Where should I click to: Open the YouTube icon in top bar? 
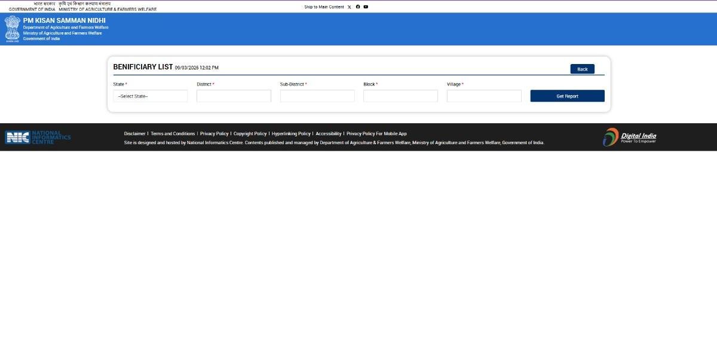point(366,7)
